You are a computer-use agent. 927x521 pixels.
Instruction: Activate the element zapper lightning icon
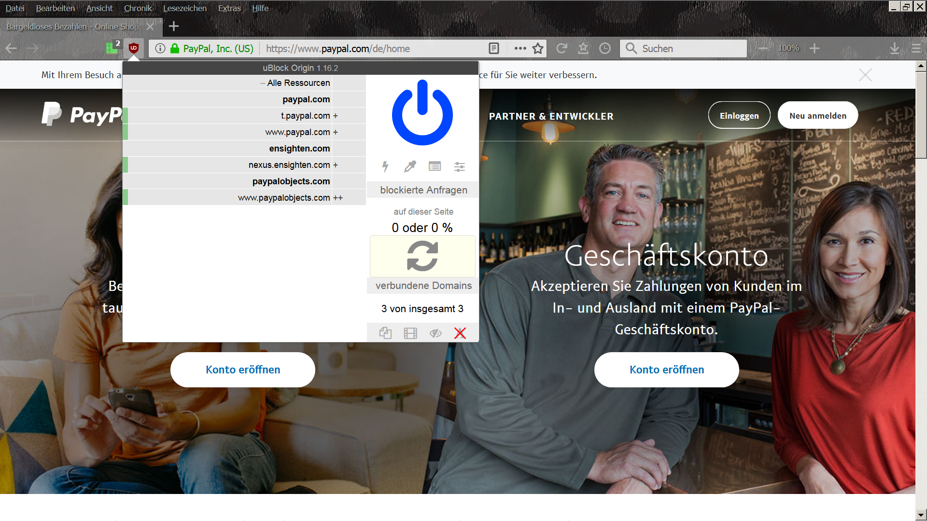click(x=385, y=167)
